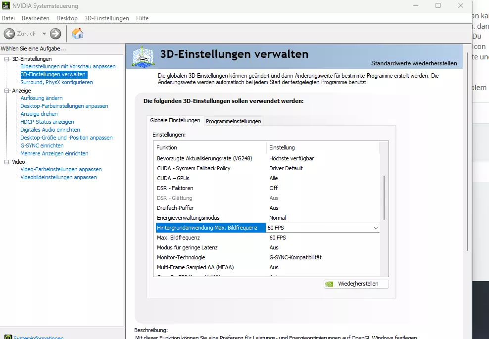The width and height of the screenshot is (489, 339).
Task: Click the Back arrow icon
Action: (9, 34)
